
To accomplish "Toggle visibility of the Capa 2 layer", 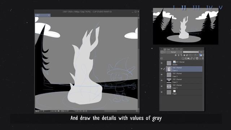I will (162, 81).
